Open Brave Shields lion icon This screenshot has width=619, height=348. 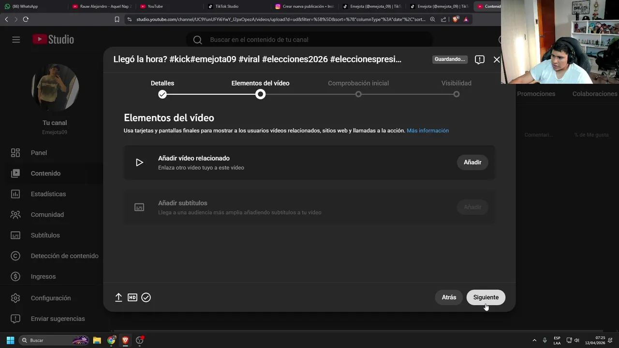coord(456,19)
